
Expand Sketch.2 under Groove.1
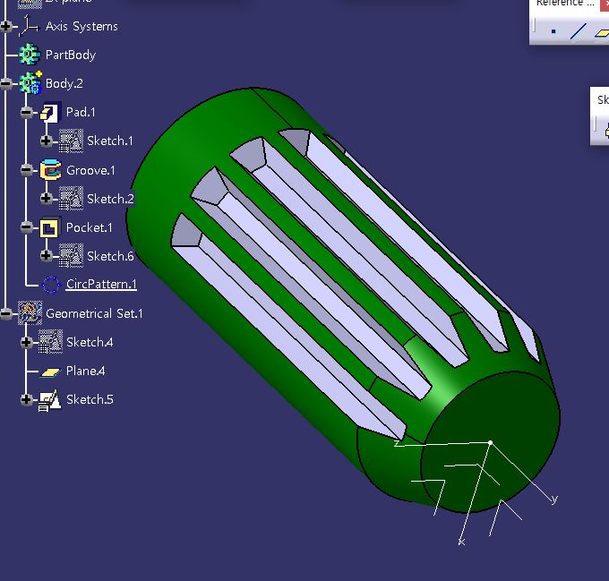coord(47,199)
